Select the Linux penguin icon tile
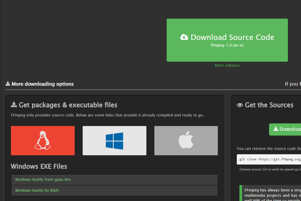The height and width of the screenshot is (201, 301). point(43,140)
